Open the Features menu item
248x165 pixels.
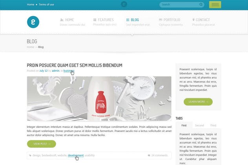point(104,22)
